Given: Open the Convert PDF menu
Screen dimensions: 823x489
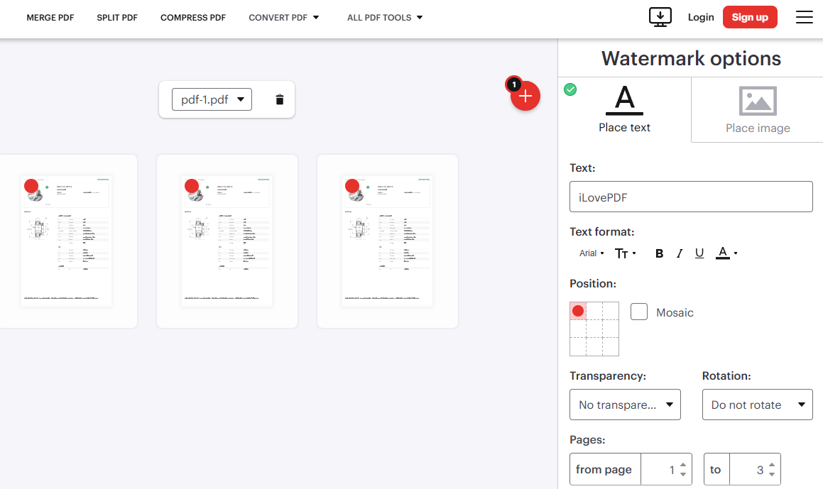Looking at the screenshot, I should (284, 17).
